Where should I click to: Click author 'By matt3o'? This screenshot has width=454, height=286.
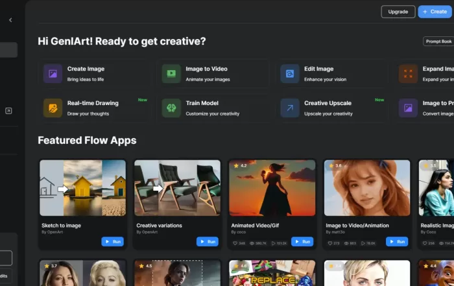click(x=335, y=232)
